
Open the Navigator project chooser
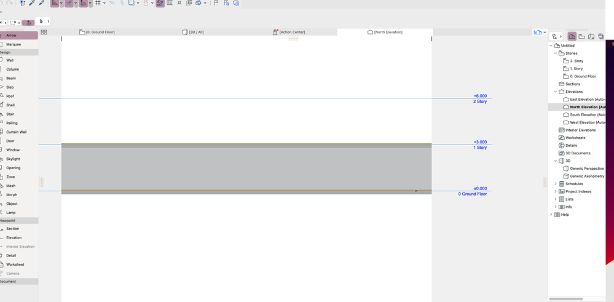(556, 36)
